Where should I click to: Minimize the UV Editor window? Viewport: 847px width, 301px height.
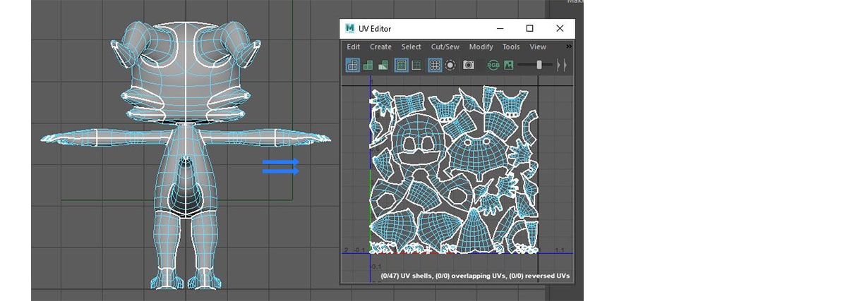click(500, 28)
